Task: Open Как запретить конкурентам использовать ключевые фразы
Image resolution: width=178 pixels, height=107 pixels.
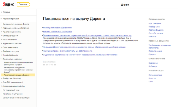Action: [19, 70]
